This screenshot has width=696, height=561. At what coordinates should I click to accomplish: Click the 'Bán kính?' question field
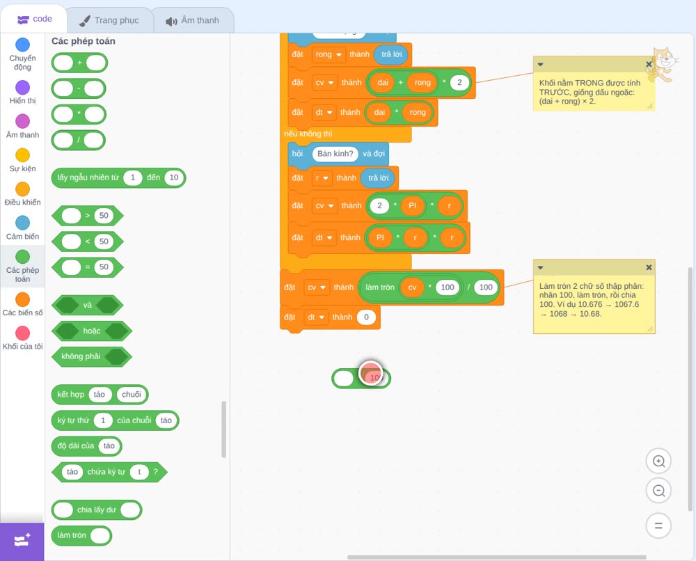(x=335, y=154)
